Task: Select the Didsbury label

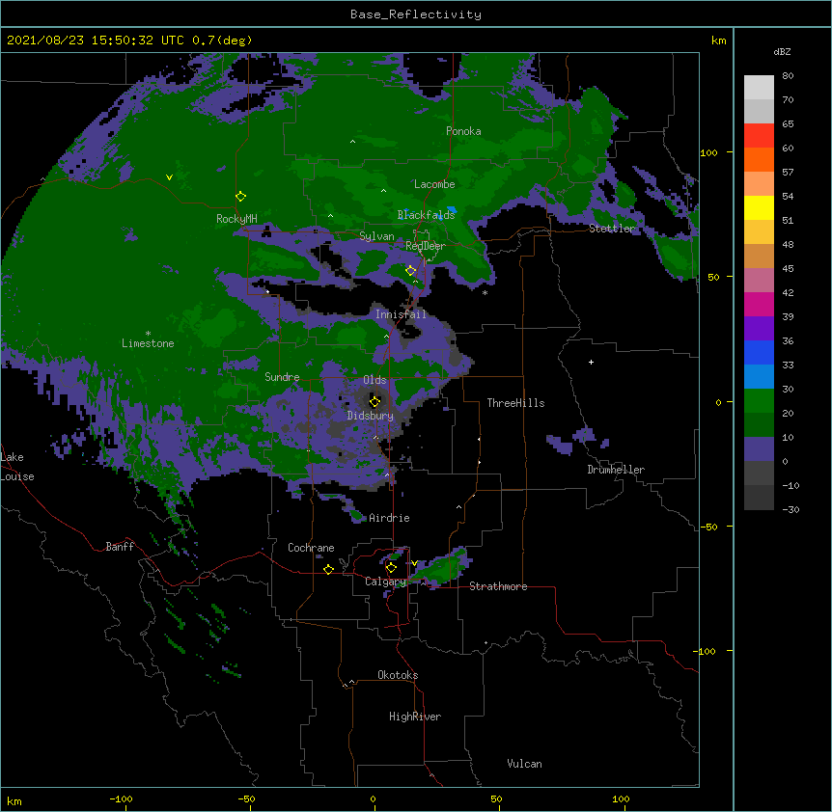Action: point(371,416)
